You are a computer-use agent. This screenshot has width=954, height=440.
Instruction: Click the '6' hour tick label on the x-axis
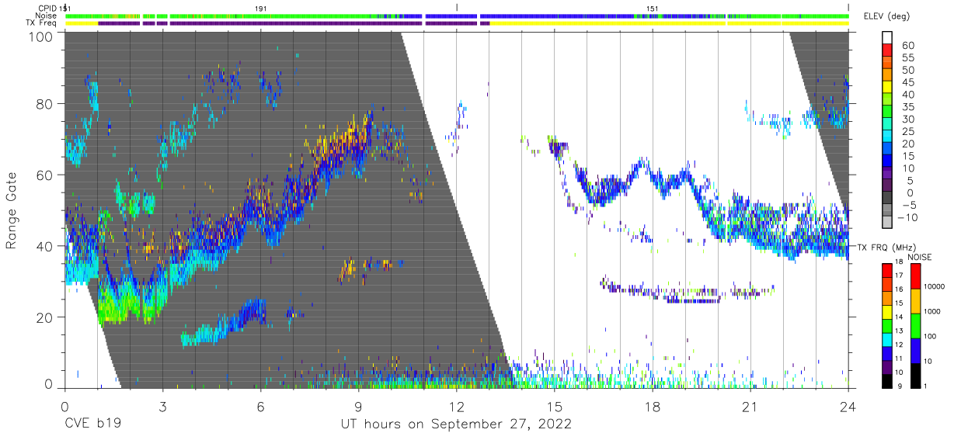pos(260,406)
